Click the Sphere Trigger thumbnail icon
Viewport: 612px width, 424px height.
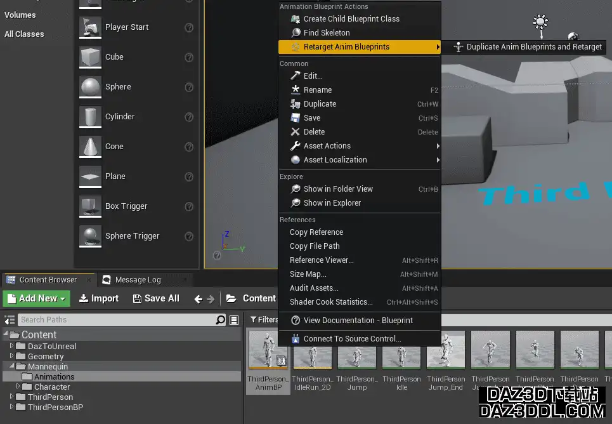[90, 236]
